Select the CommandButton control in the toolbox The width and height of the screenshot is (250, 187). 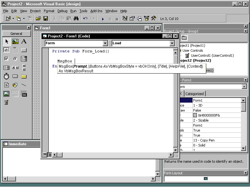(24, 50)
